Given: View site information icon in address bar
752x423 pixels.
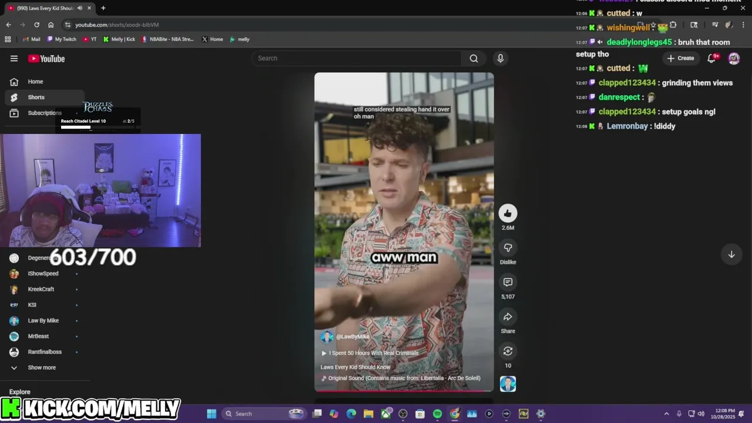Looking at the screenshot, I should pos(68,25).
